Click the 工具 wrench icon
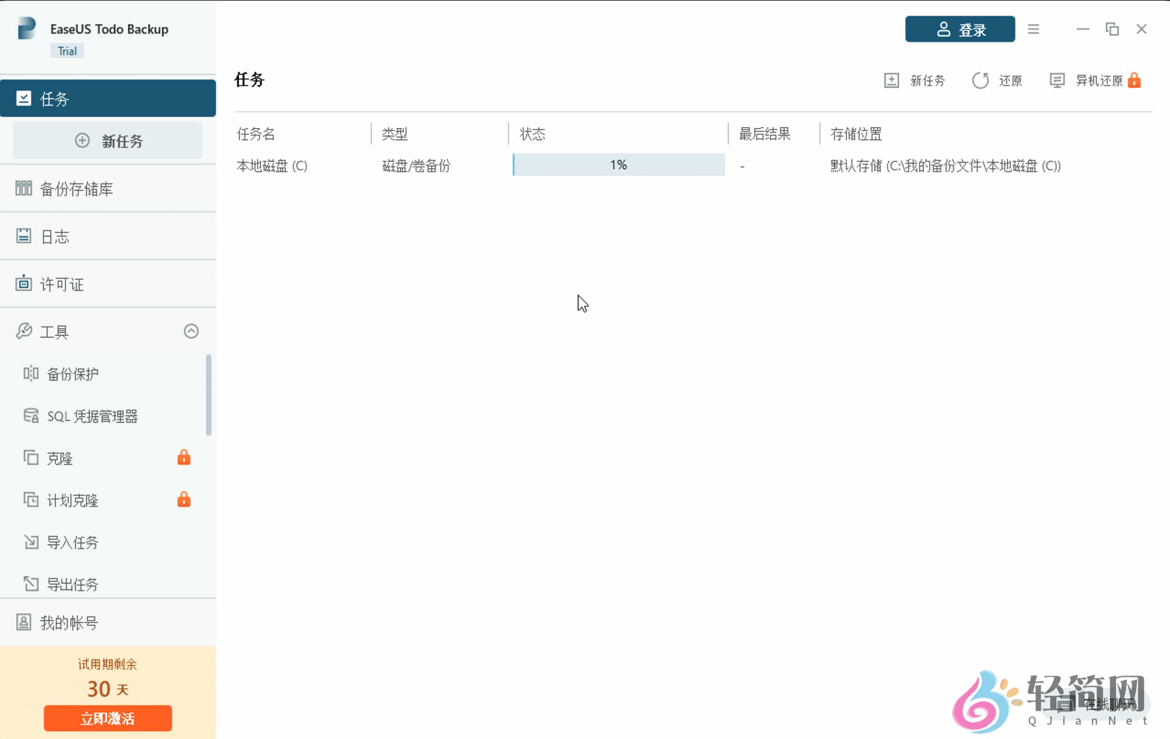The width and height of the screenshot is (1170, 739). click(x=23, y=331)
